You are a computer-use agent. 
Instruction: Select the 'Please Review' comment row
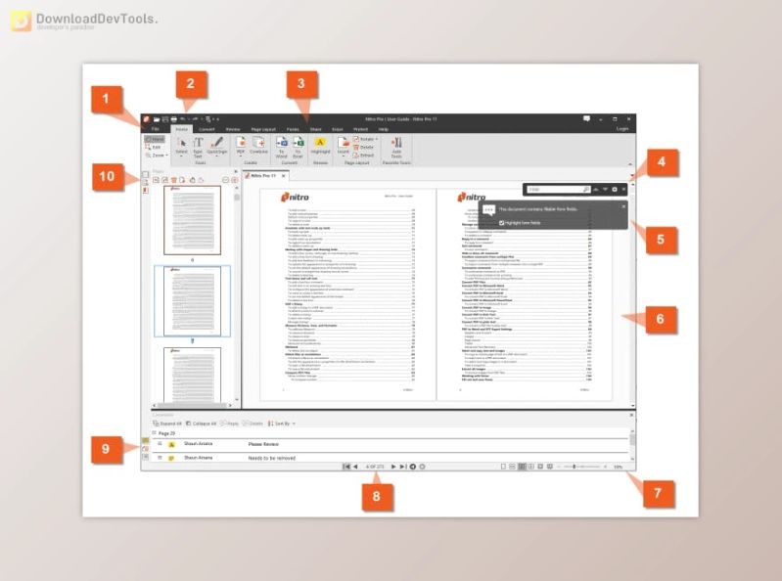(391, 444)
